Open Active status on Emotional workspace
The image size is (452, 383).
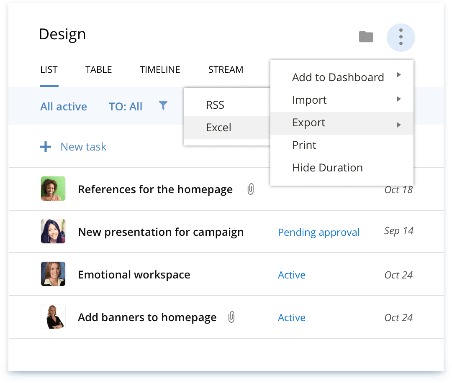(292, 275)
